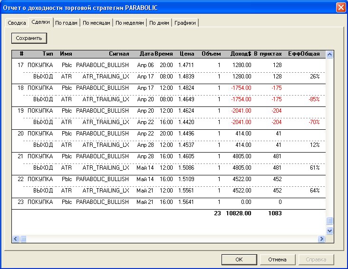Screen dimensions: 348x269
Task: Go to the По неделям tab
Action: pyautogui.click(x=130, y=23)
